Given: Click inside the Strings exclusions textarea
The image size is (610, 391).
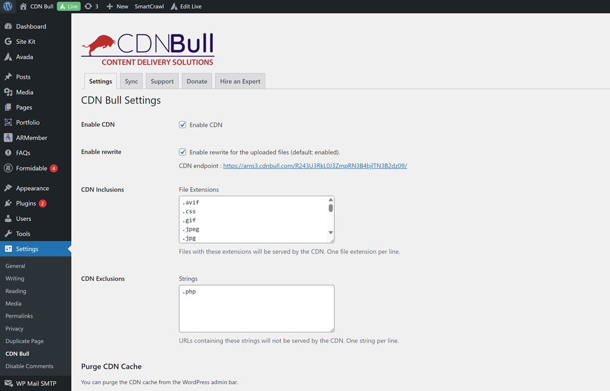Looking at the screenshot, I should [x=257, y=309].
